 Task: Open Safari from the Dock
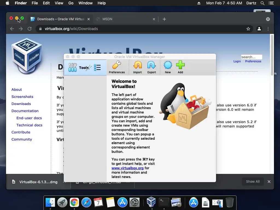pos(86,203)
